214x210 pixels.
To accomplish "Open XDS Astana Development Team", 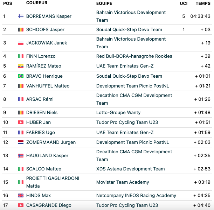I will click(x=131, y=169).
